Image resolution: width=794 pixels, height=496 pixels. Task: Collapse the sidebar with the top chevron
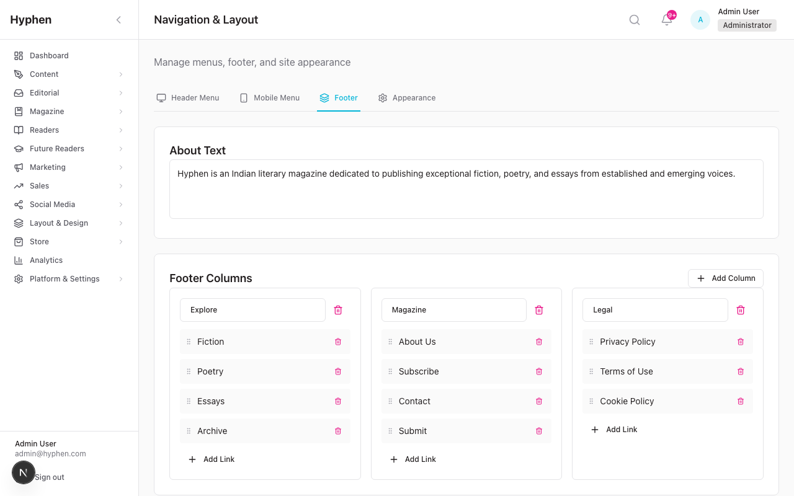click(x=118, y=19)
